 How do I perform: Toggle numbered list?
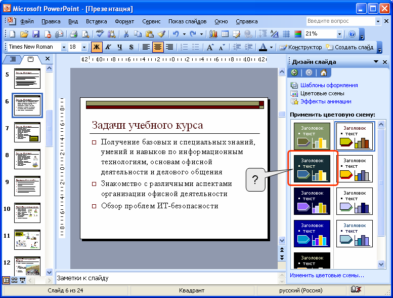point(184,47)
